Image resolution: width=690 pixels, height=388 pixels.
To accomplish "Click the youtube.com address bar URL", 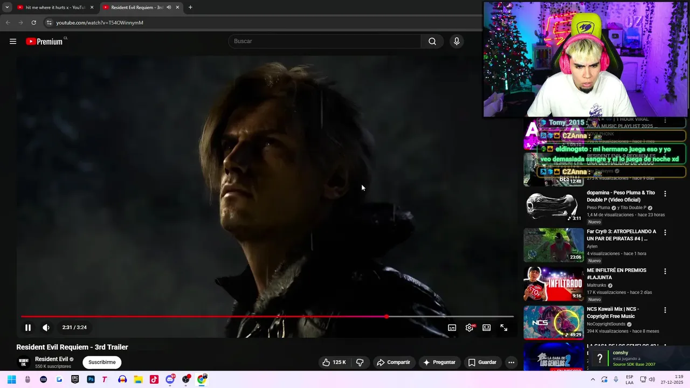I will click(x=100, y=23).
